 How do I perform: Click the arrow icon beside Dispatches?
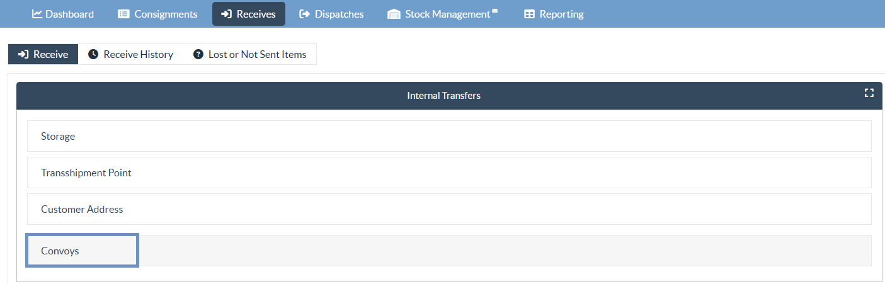[305, 14]
